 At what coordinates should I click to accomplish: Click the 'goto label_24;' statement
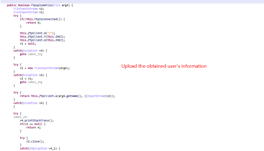(x=31, y=82)
